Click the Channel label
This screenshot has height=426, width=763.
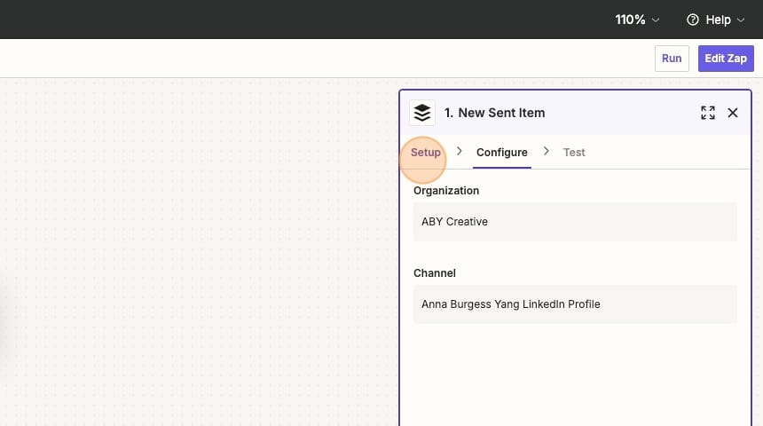click(435, 273)
